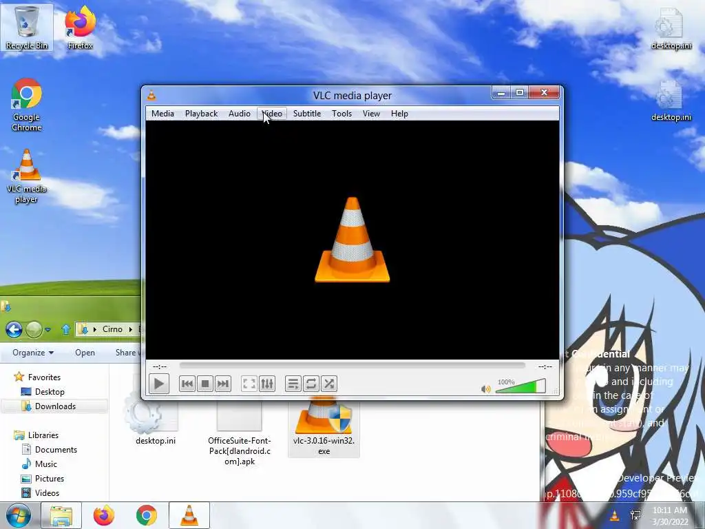The image size is (705, 529).
Task: Open Explorer recent locations dropdown arrow
Action: tap(48, 330)
